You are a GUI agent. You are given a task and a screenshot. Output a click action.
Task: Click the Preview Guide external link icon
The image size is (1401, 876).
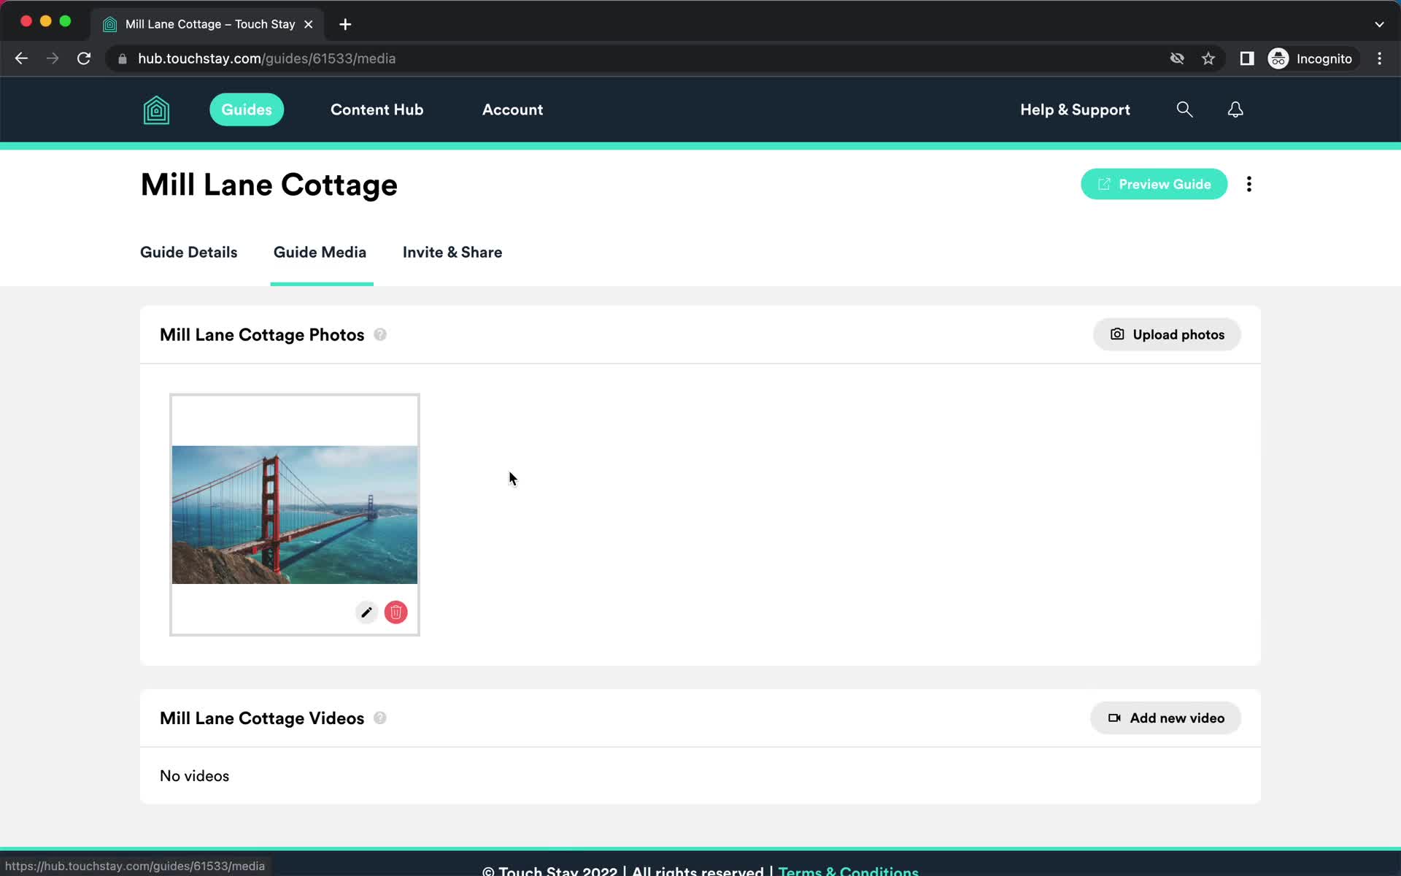click(x=1105, y=184)
